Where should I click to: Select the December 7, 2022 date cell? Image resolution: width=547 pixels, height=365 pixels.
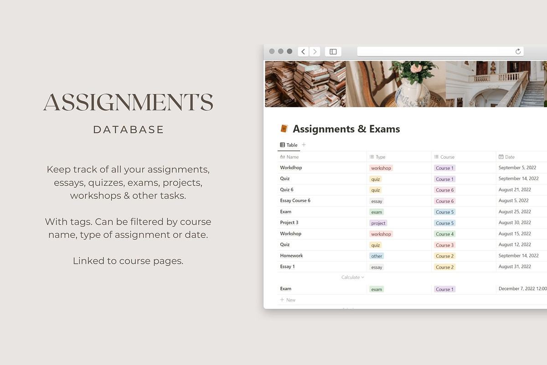click(x=522, y=289)
